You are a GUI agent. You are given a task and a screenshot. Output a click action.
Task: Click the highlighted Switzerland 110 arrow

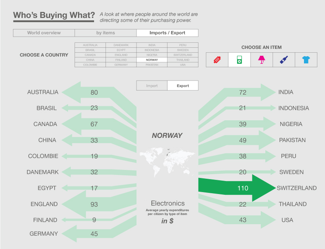pos(243,188)
